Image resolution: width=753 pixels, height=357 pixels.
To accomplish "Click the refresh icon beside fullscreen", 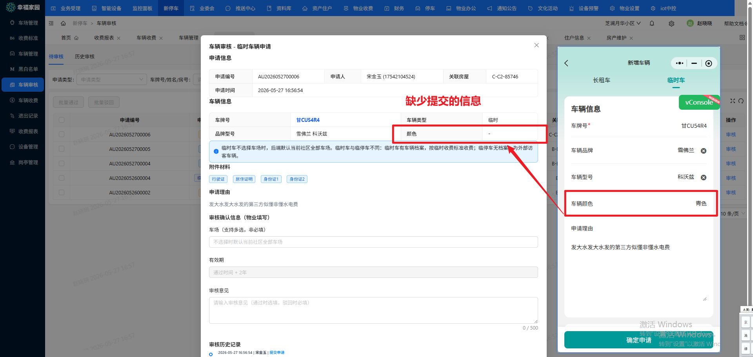I will click(x=741, y=101).
